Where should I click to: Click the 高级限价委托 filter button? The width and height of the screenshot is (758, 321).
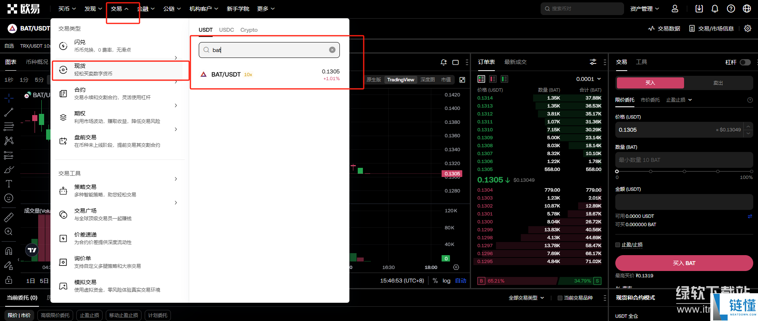(x=55, y=315)
